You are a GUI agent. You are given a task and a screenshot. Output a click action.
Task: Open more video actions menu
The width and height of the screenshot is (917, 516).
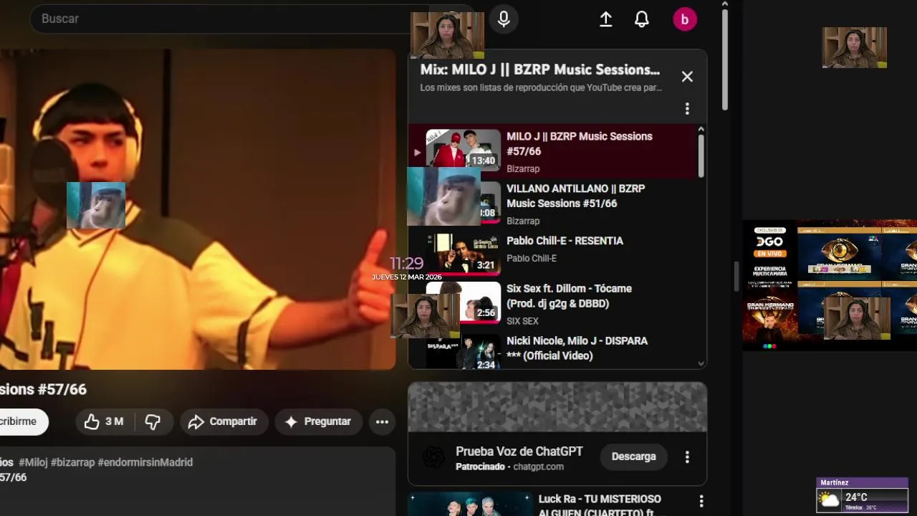coord(383,422)
